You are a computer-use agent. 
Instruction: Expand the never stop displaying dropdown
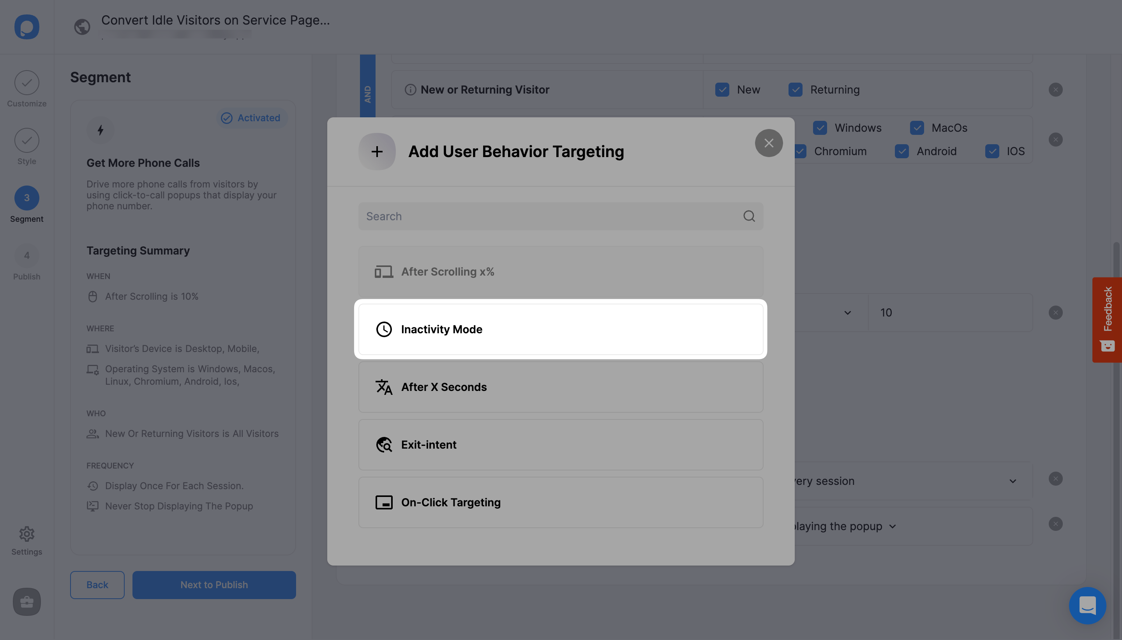(x=893, y=526)
